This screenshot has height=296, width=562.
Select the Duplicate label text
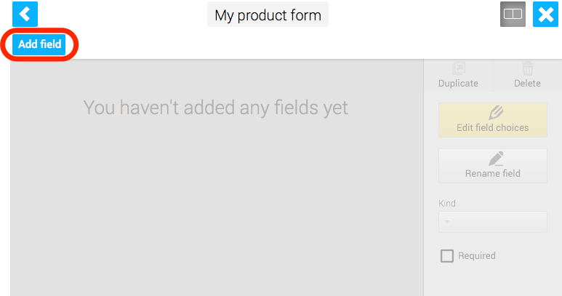pyautogui.click(x=458, y=83)
